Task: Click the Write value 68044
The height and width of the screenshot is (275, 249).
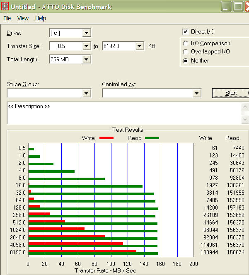Action: pyautogui.click(x=210, y=230)
